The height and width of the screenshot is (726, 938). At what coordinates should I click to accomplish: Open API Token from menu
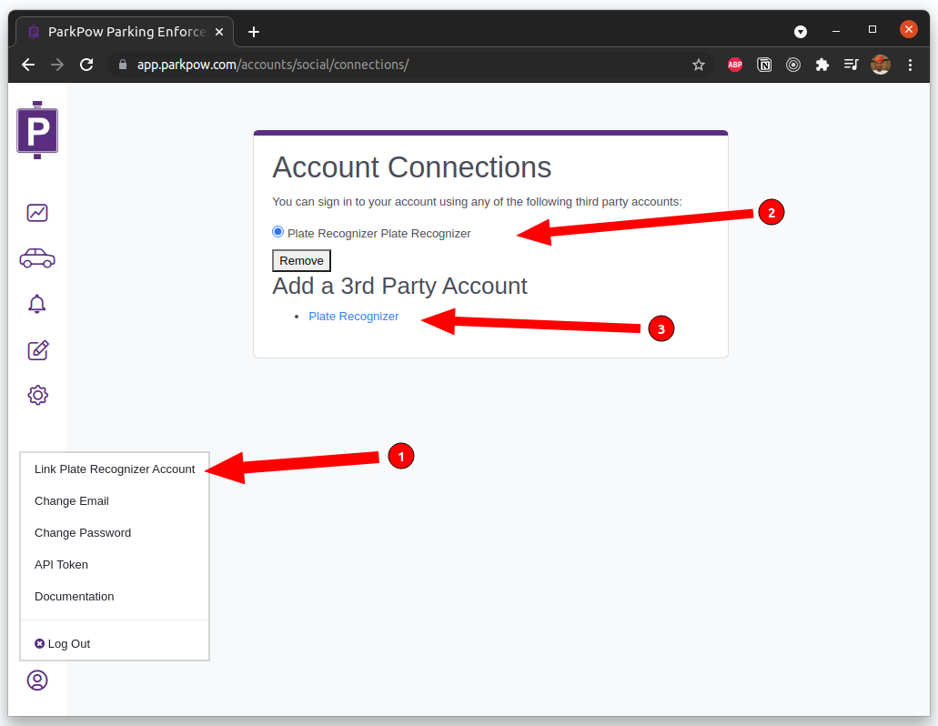coord(61,565)
